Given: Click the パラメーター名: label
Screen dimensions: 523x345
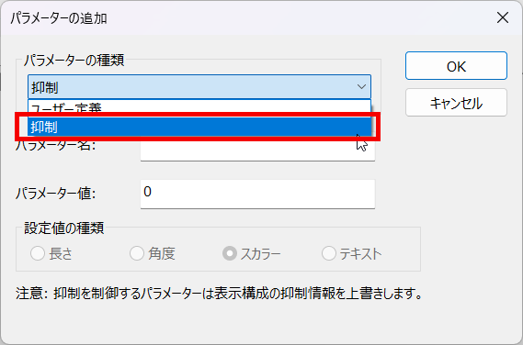Looking at the screenshot, I should tap(56, 146).
